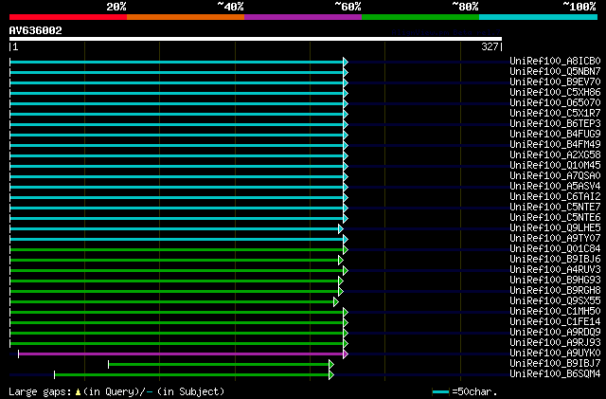
Task: Click the cyan alignment bar for A8ICB0
Action: click(x=177, y=62)
